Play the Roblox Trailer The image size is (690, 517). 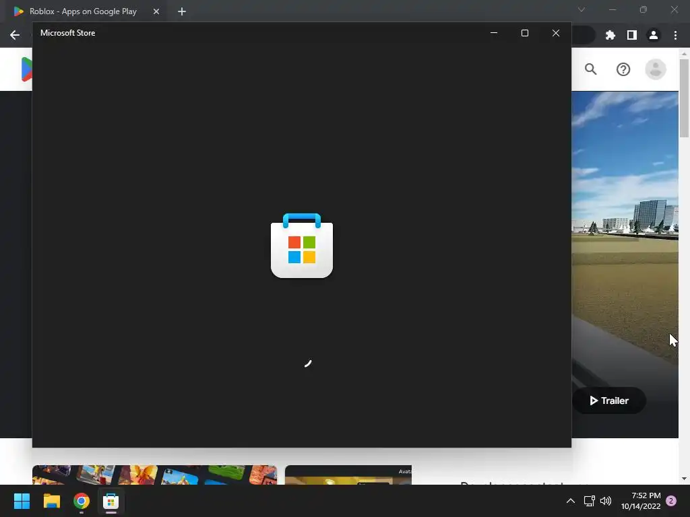pos(609,401)
